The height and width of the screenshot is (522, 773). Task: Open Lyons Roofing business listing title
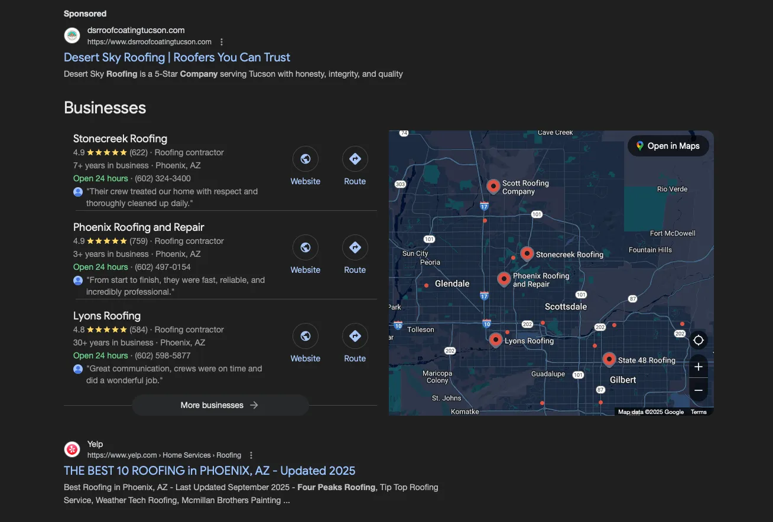click(107, 316)
